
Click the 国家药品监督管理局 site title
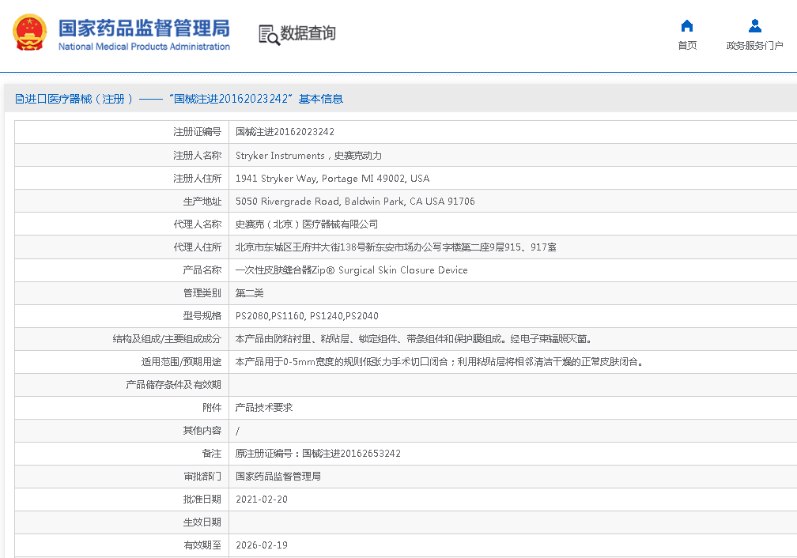click(x=144, y=28)
